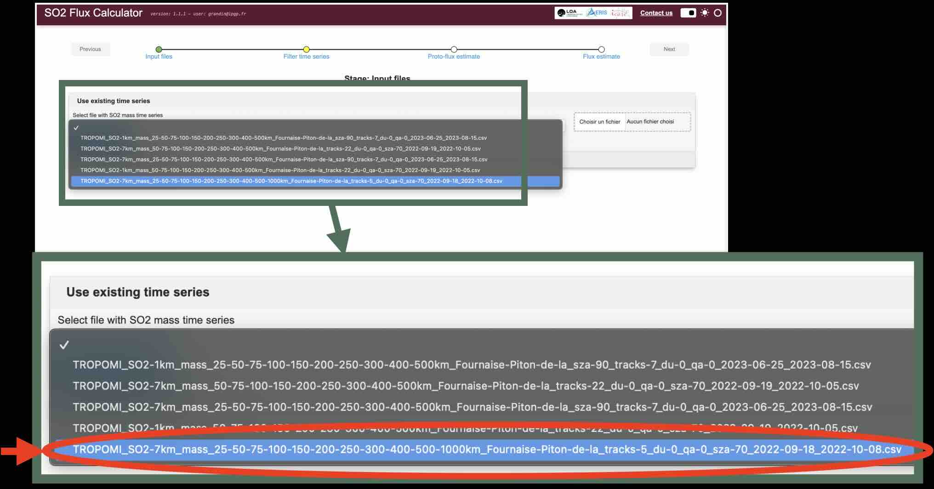
Task: Click the yellow Filter time series step circle
Action: click(306, 49)
